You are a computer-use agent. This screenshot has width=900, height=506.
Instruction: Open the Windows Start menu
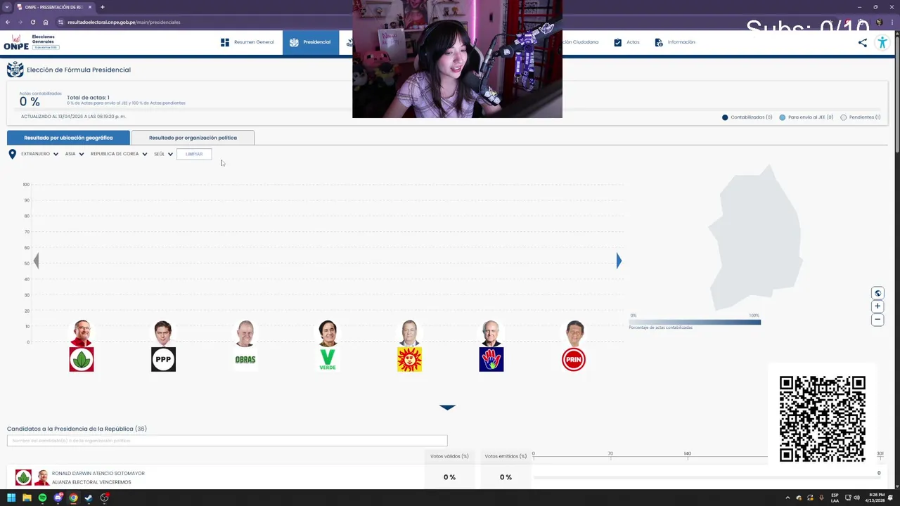pos(11,498)
